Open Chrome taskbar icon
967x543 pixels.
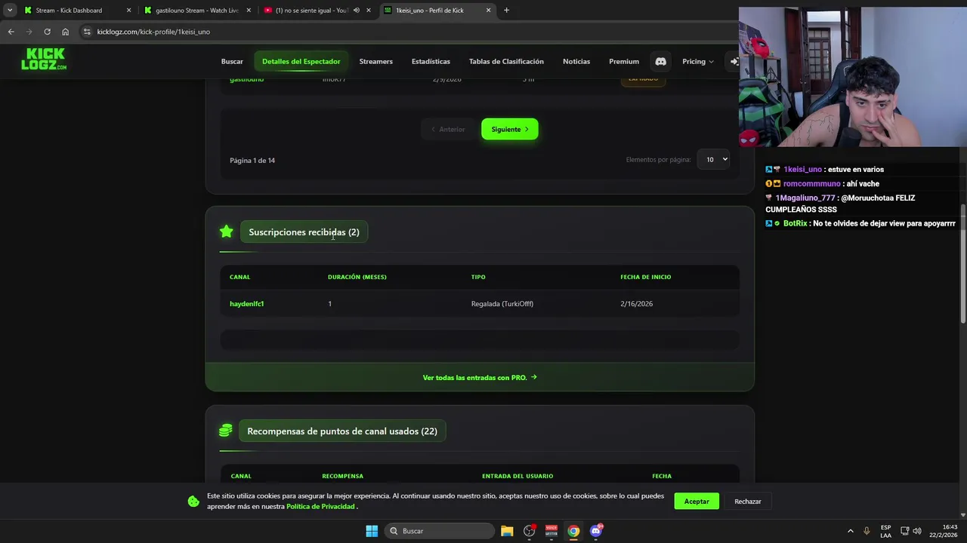tap(573, 531)
